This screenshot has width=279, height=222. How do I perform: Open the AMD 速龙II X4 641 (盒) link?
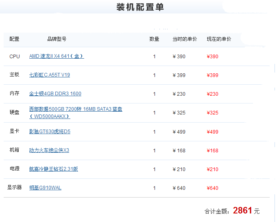click(57, 56)
